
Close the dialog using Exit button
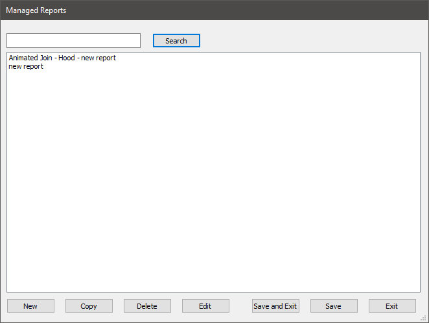tap(392, 306)
